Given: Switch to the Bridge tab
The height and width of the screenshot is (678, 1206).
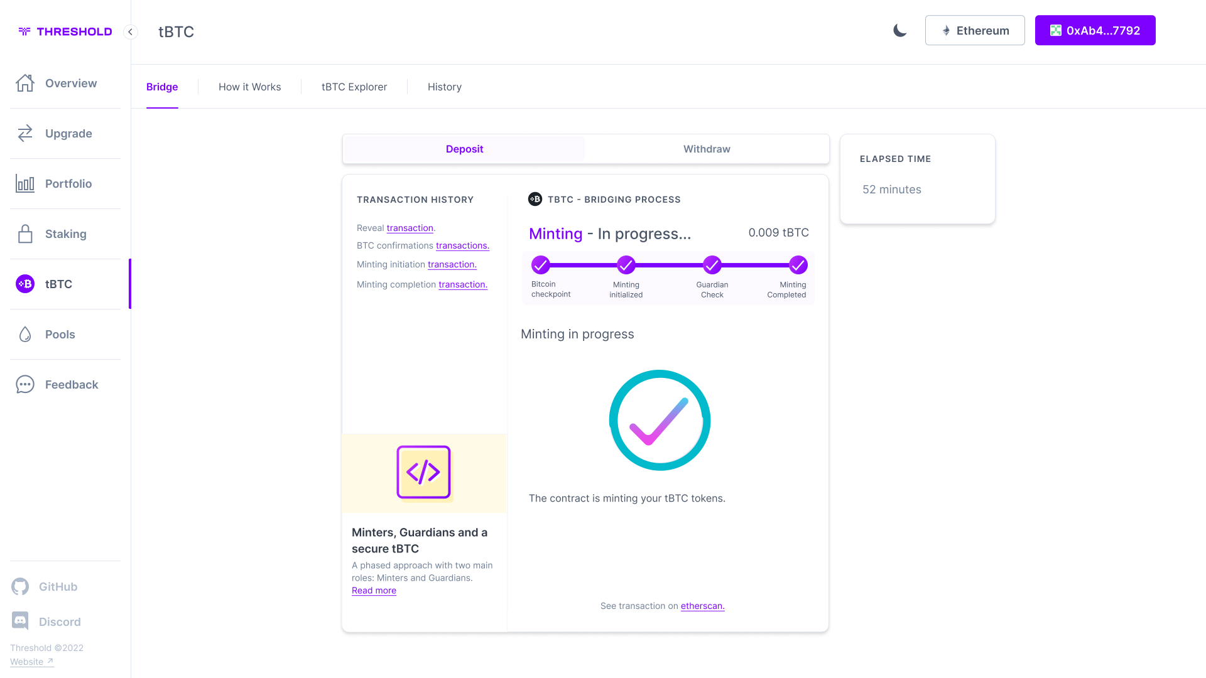Looking at the screenshot, I should (x=162, y=87).
